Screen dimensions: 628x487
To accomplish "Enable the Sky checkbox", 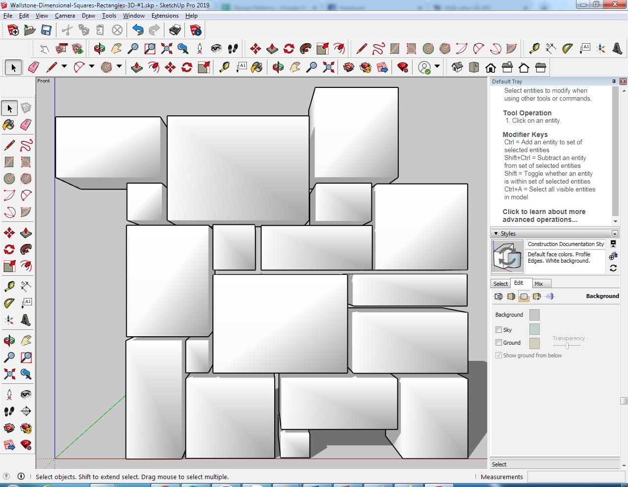I will [x=498, y=330].
